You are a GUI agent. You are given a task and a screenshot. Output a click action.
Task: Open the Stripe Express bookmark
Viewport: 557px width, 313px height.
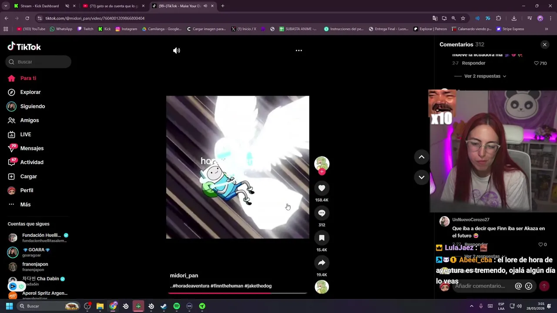click(510, 29)
